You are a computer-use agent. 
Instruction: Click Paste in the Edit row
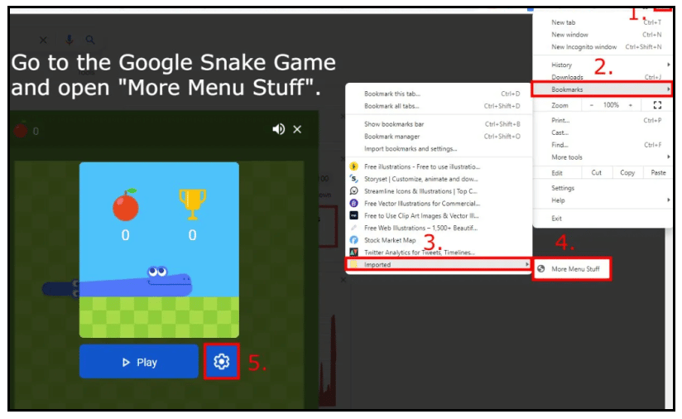(x=658, y=173)
